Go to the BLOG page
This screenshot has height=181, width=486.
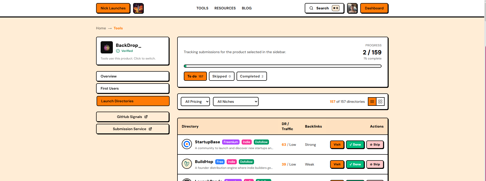click(x=247, y=8)
